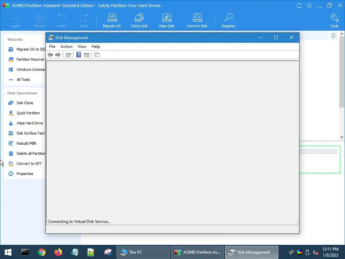Toggle view mode icon in AOMEI right panel
The width and height of the screenshot is (345, 259).
(334, 36)
